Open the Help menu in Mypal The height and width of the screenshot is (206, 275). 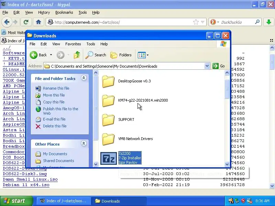[96, 12]
